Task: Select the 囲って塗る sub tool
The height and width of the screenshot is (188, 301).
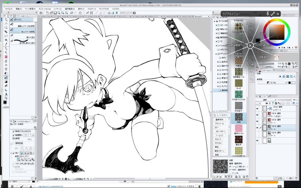Action: 23,36
